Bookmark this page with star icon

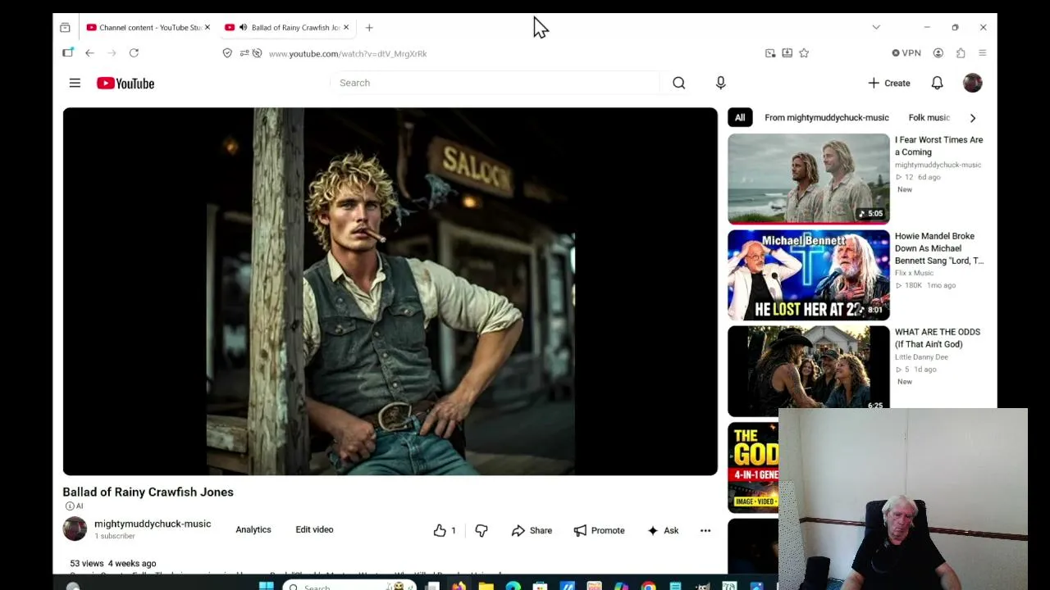[804, 53]
